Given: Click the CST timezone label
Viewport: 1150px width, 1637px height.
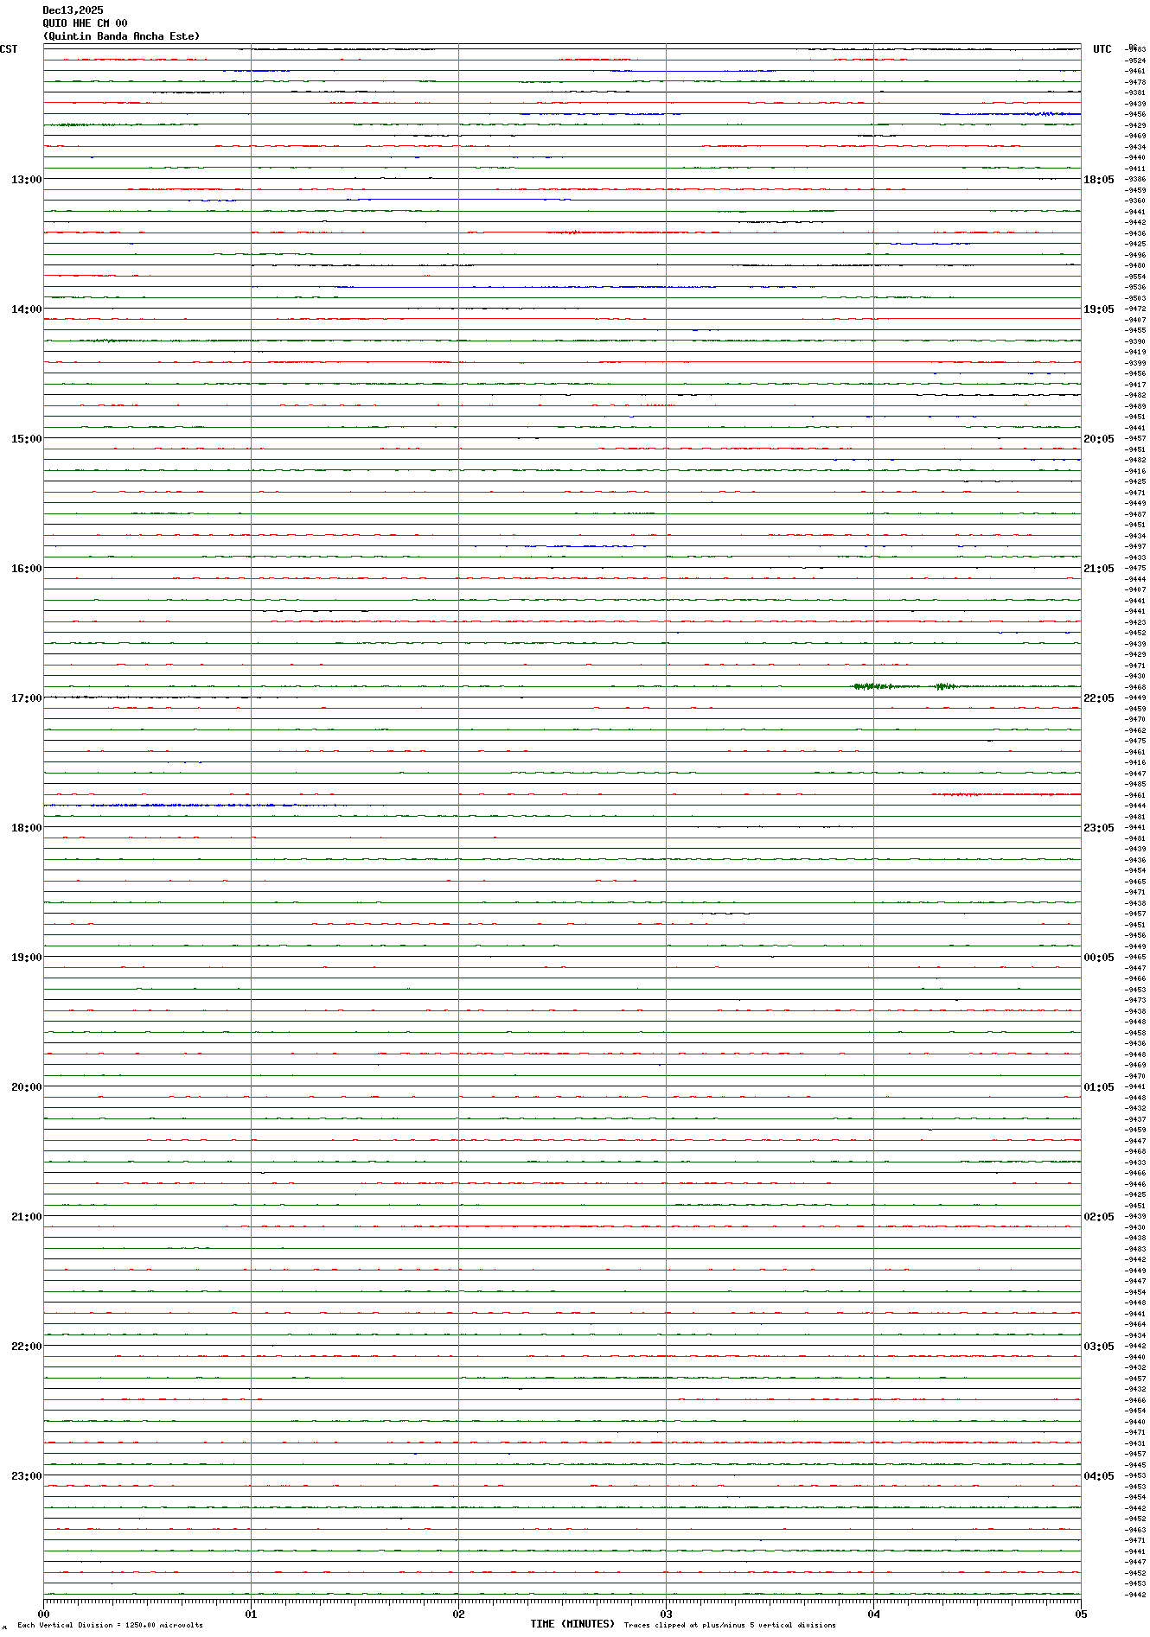Looking at the screenshot, I should coord(9,49).
